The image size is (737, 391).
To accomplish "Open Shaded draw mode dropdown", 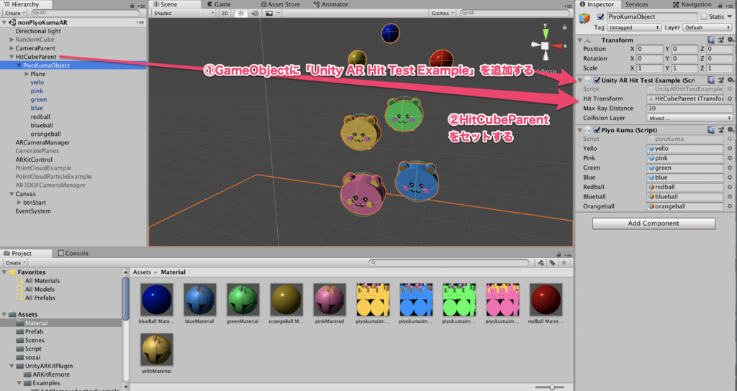I will pyautogui.click(x=184, y=13).
